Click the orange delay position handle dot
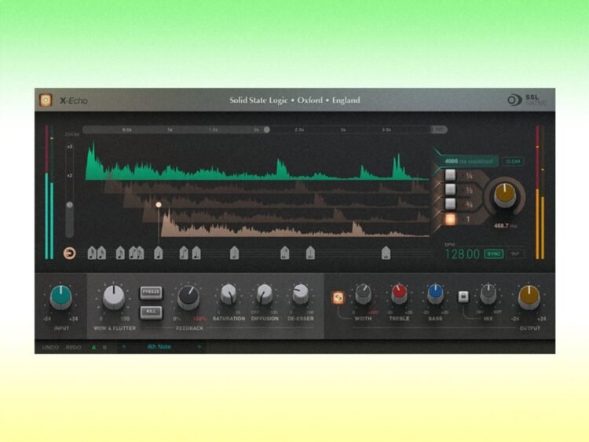 click(159, 205)
